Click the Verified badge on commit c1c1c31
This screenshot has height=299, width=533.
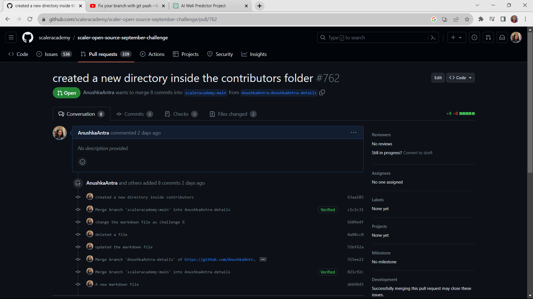click(x=328, y=210)
